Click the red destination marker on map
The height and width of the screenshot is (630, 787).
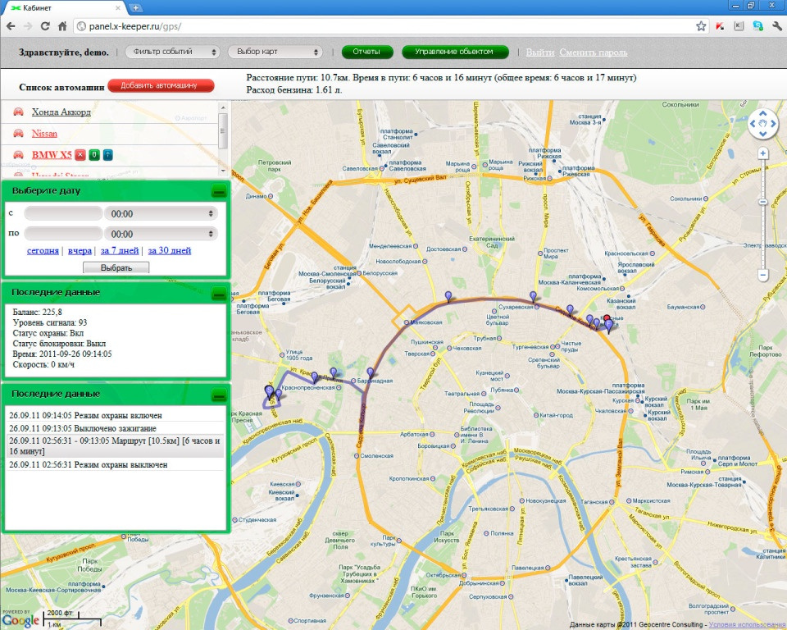click(607, 320)
